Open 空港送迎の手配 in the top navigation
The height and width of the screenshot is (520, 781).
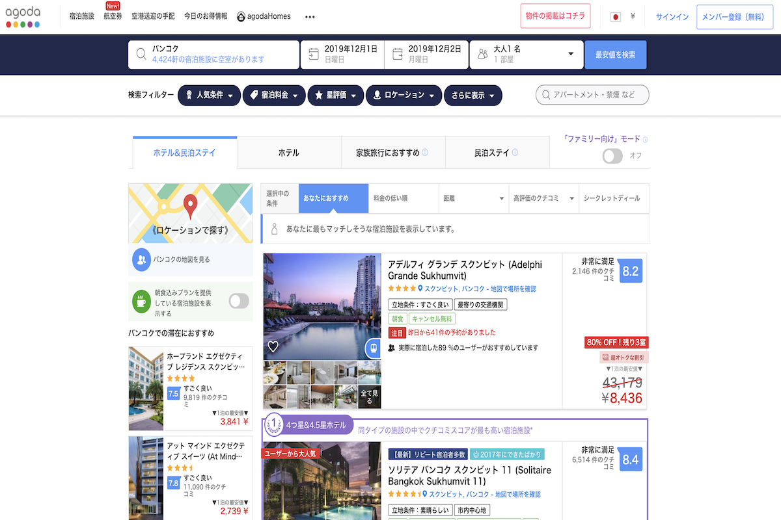pyautogui.click(x=153, y=17)
